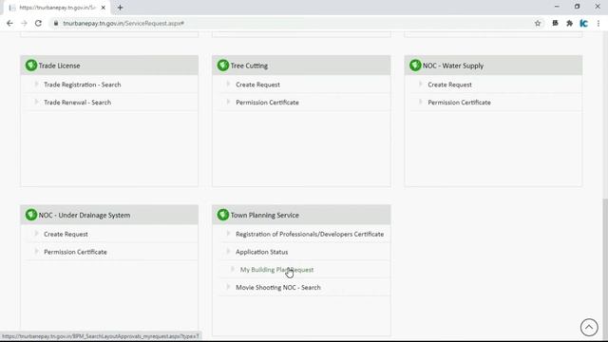
Task: Click the green Town Planning Service icon
Action: tap(223, 215)
